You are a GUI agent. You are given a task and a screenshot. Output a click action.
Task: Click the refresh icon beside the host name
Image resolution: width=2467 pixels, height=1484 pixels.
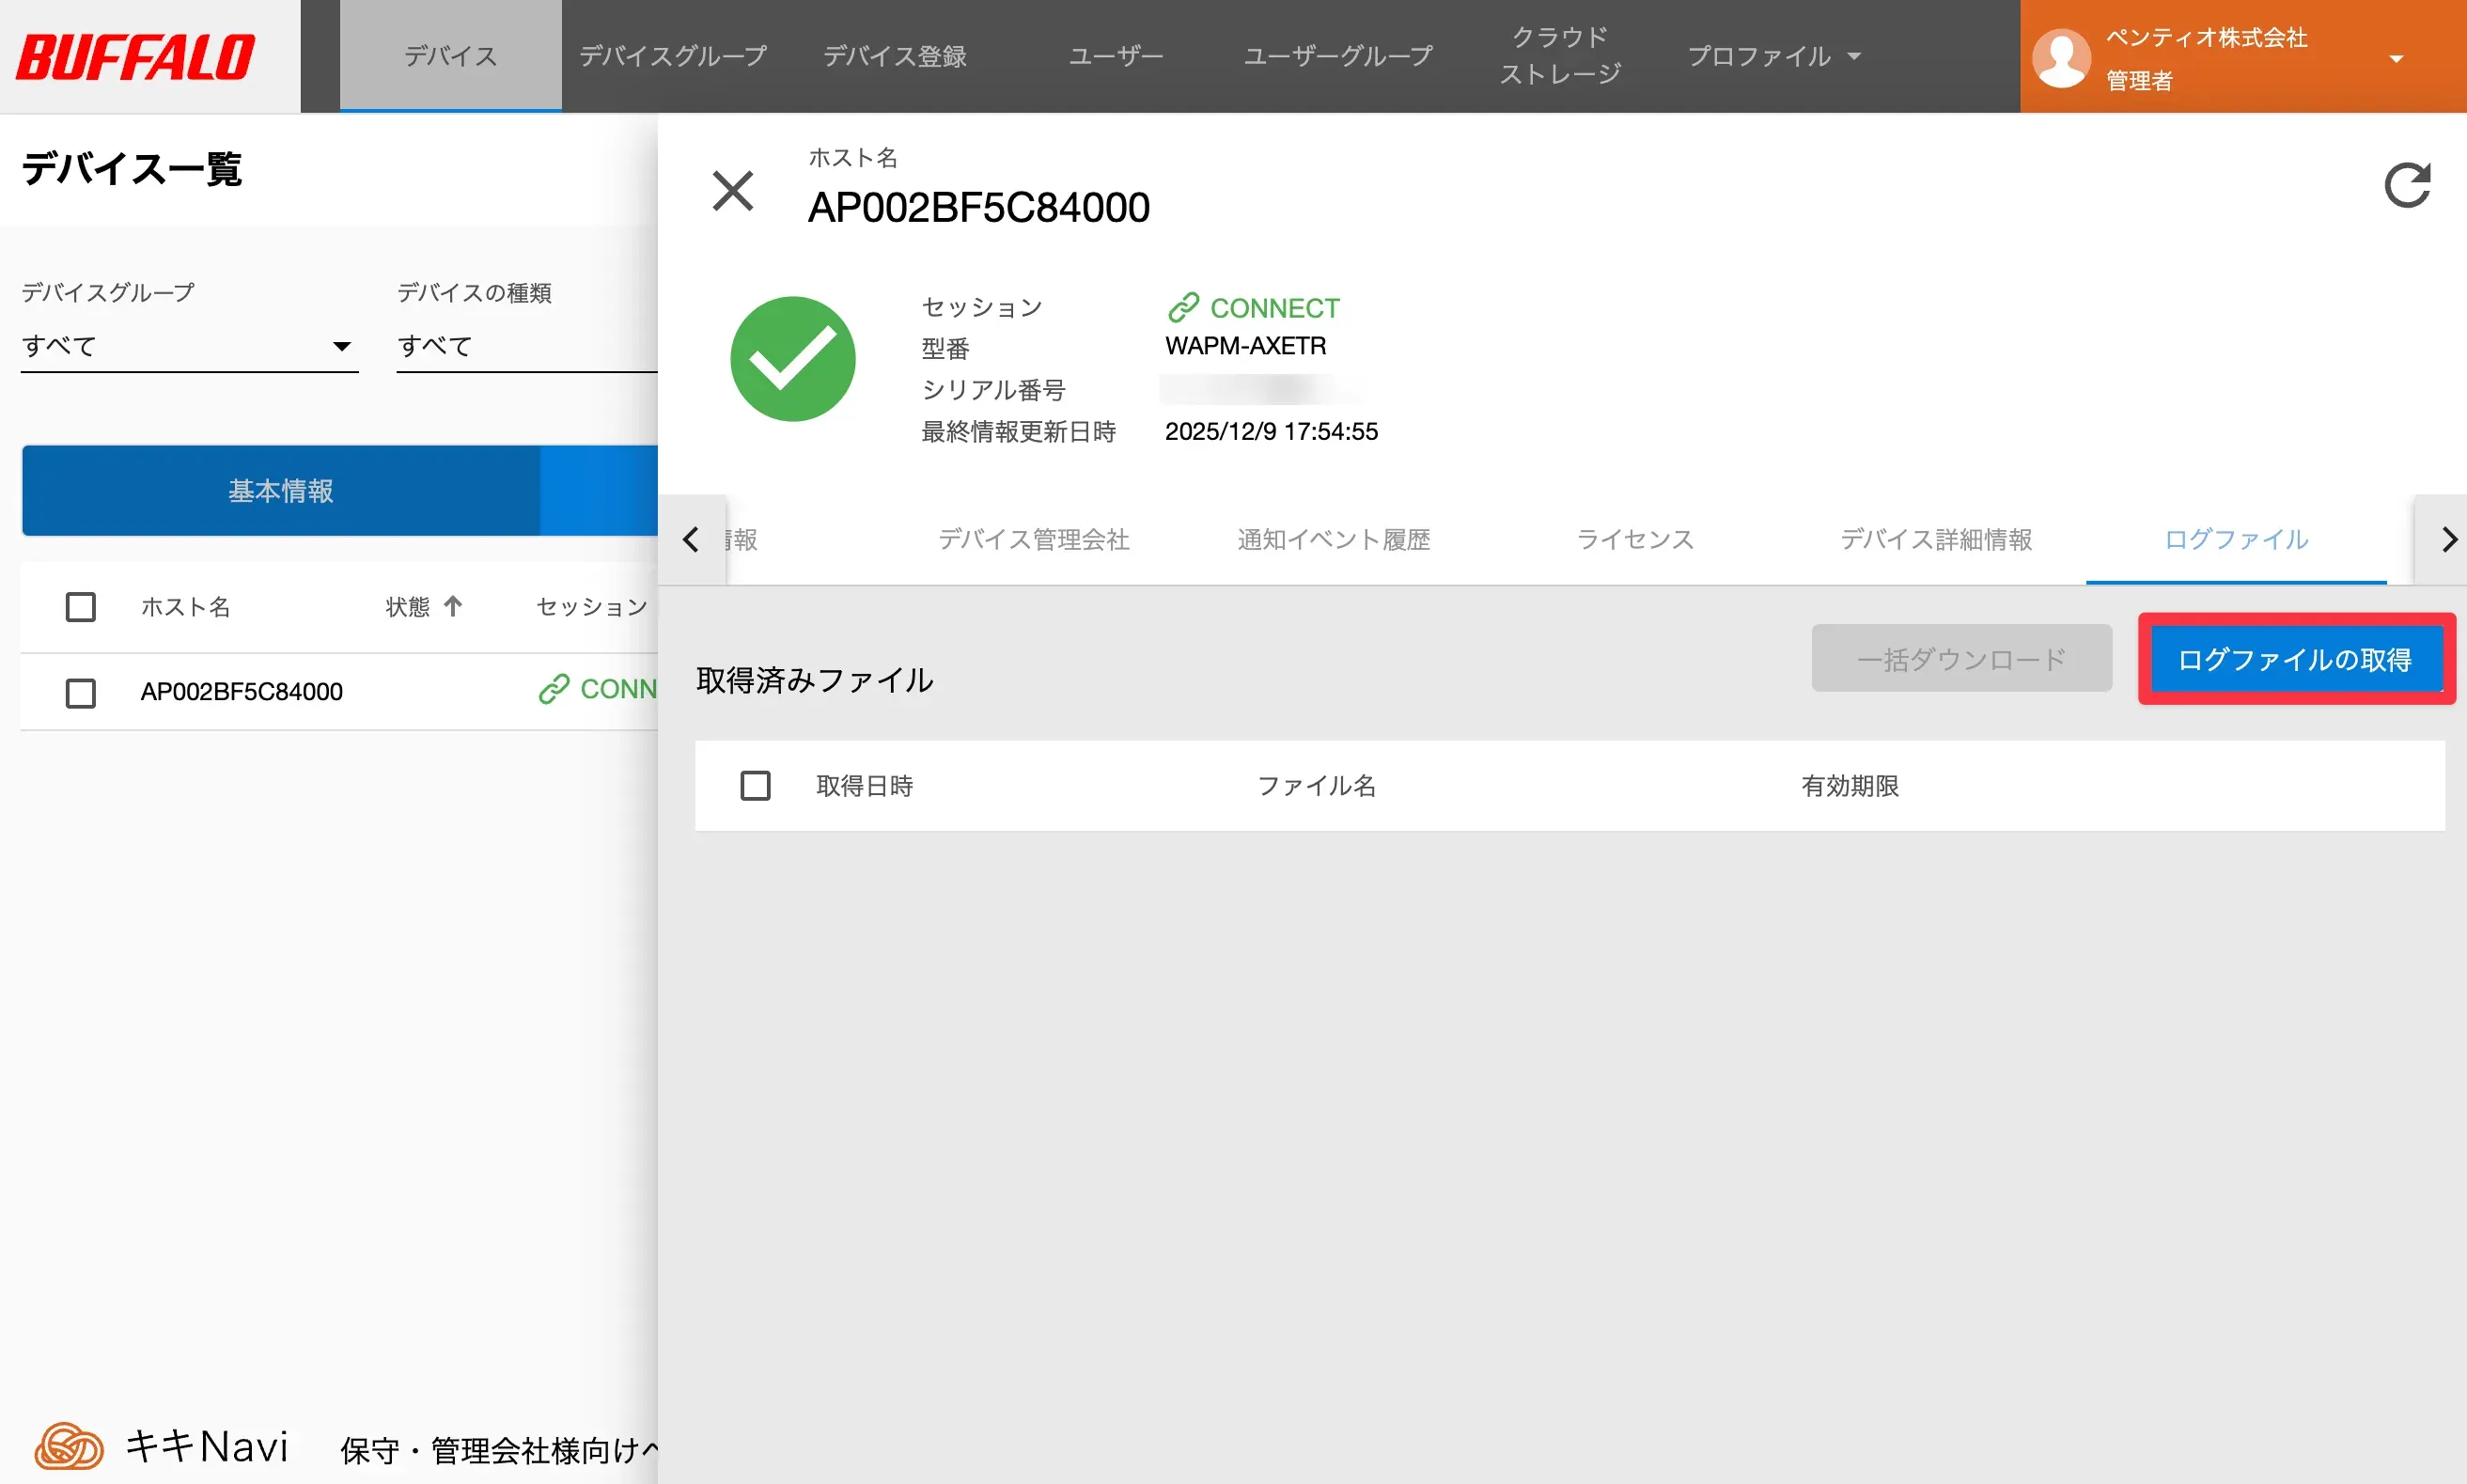click(2406, 185)
